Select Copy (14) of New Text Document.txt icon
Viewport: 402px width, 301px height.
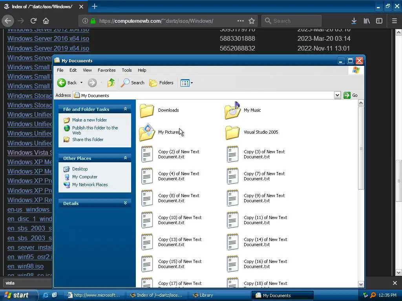coord(232,242)
